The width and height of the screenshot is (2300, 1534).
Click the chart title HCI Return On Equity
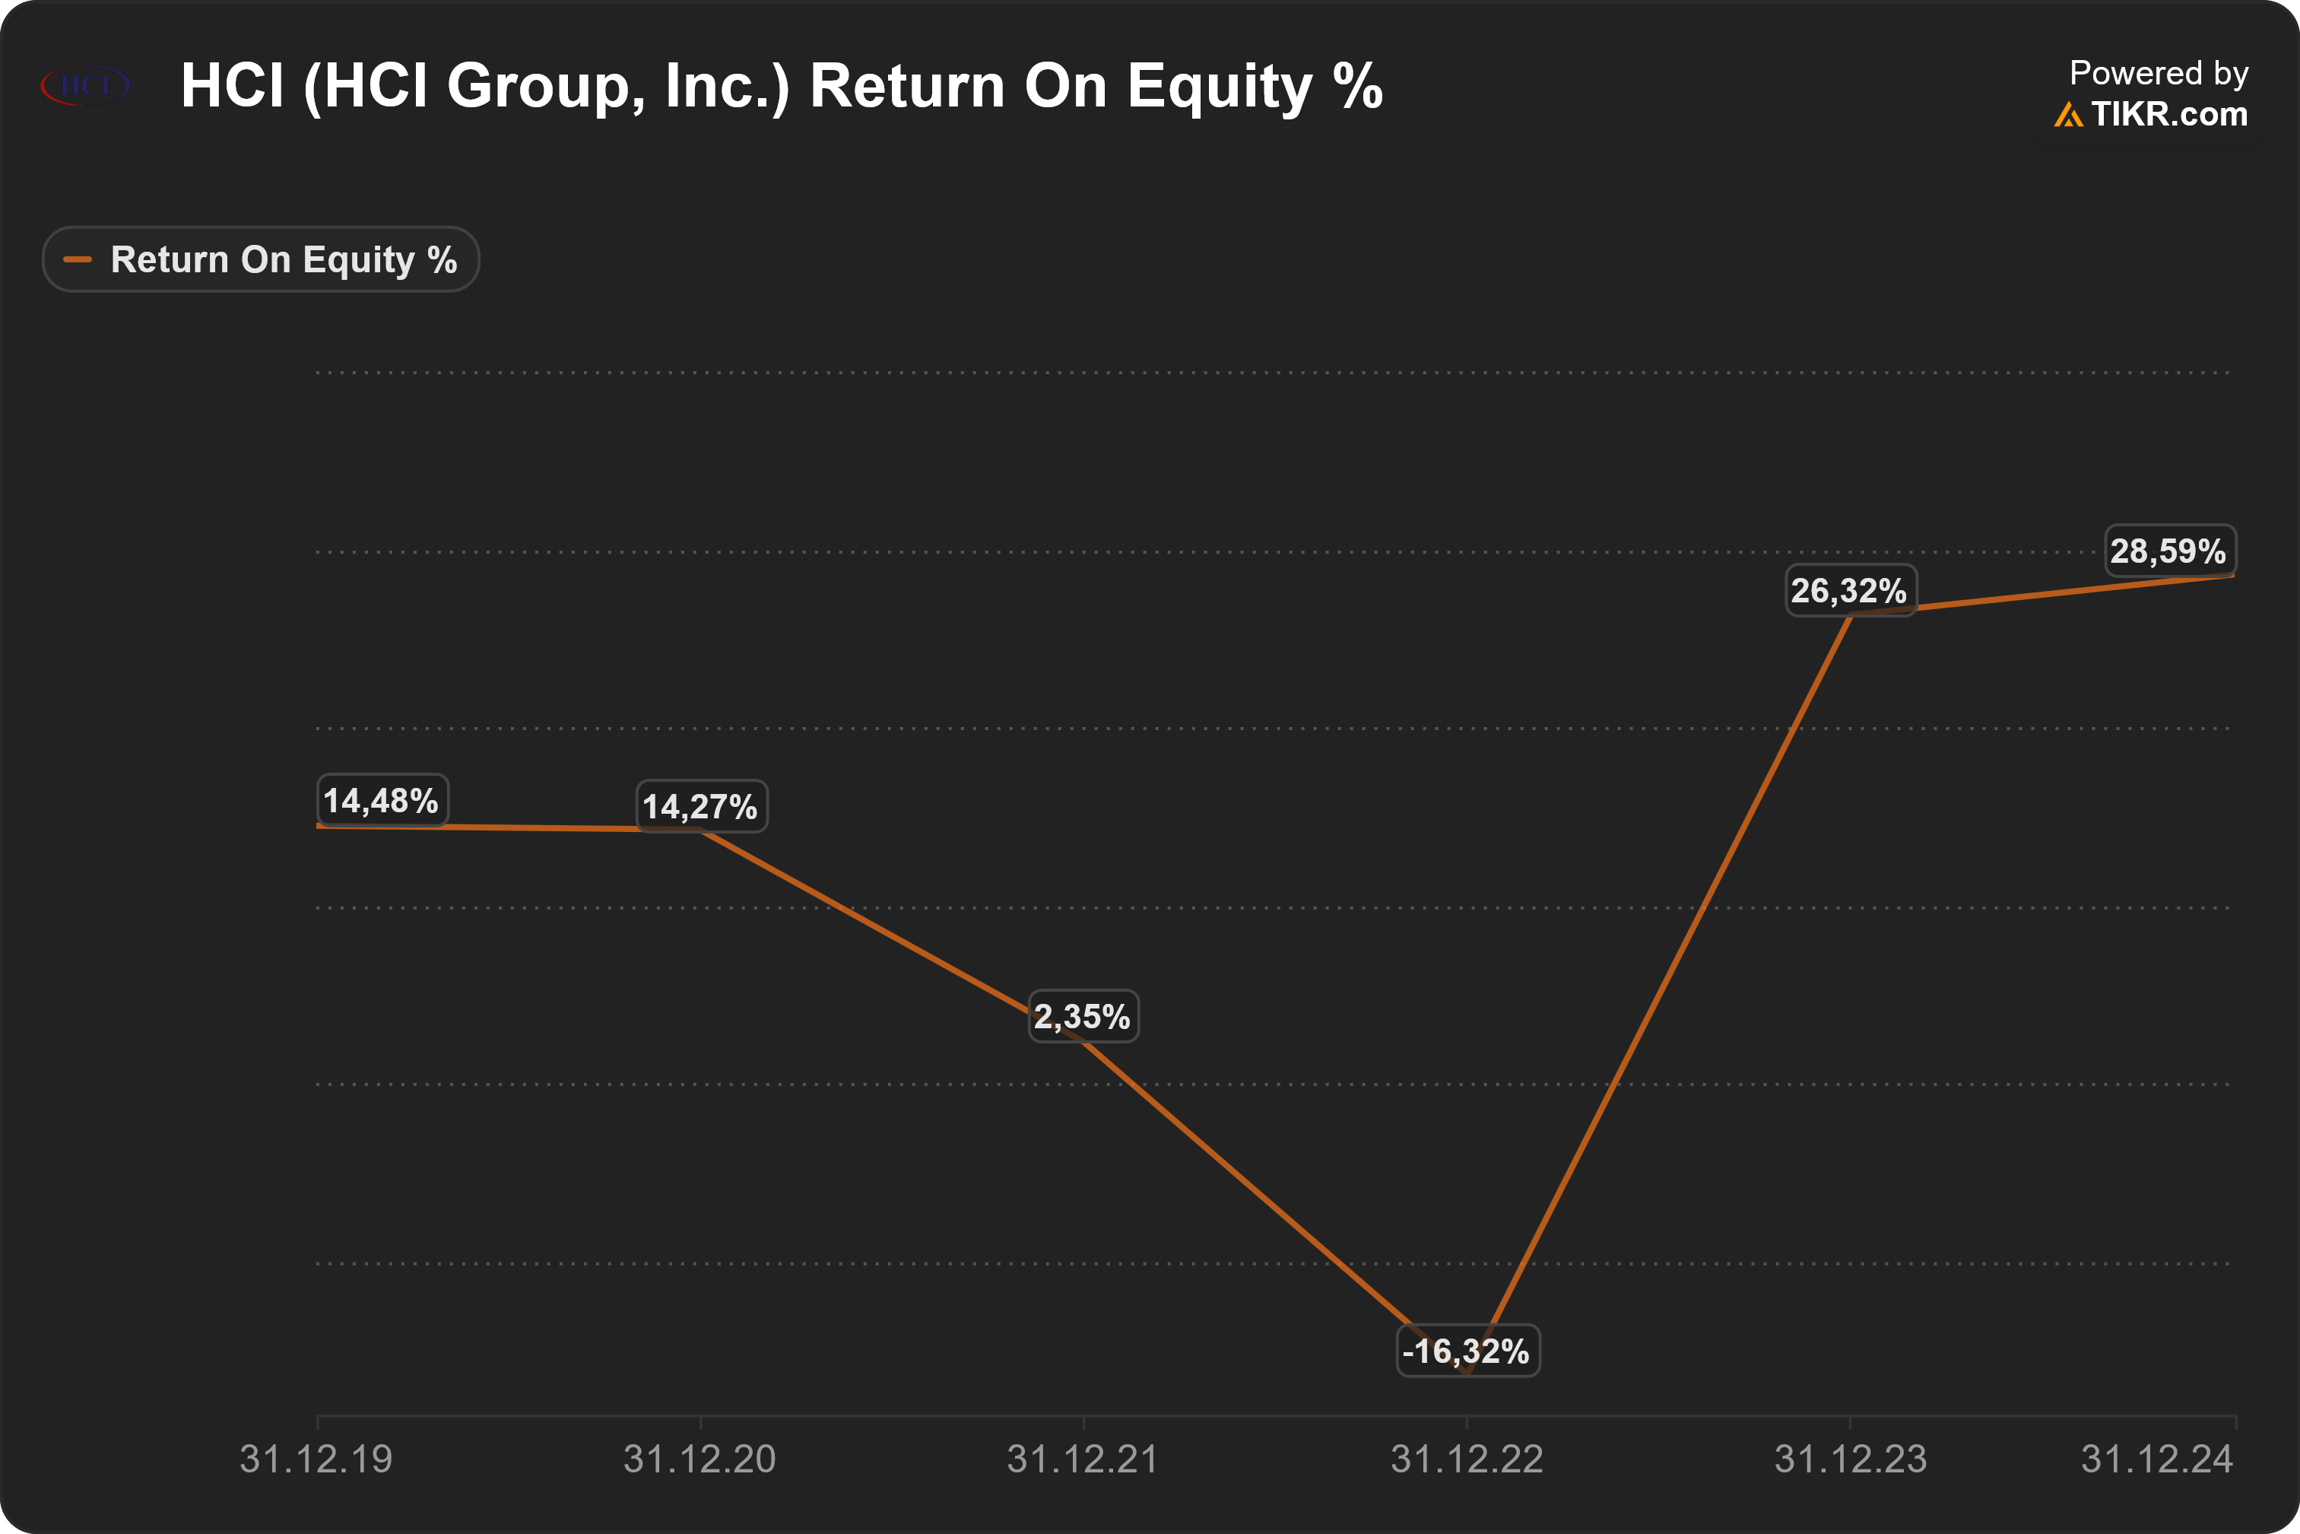pyautogui.click(x=782, y=86)
